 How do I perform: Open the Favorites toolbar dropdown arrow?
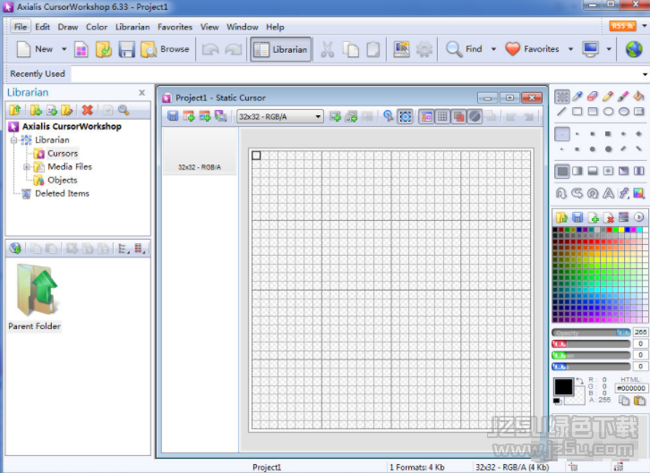coord(570,49)
